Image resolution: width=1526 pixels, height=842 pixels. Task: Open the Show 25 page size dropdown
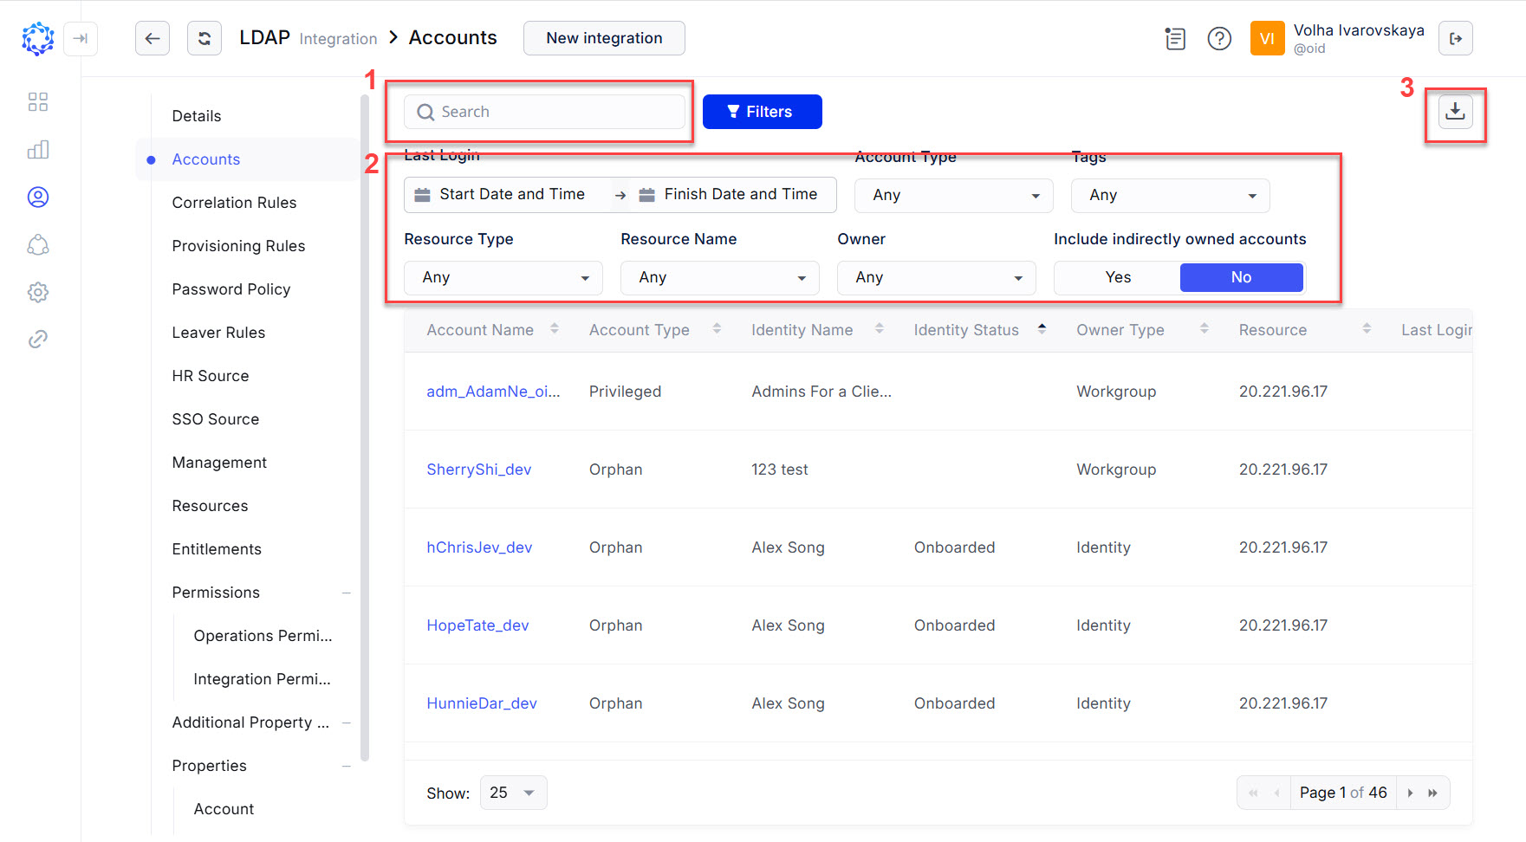pos(513,792)
